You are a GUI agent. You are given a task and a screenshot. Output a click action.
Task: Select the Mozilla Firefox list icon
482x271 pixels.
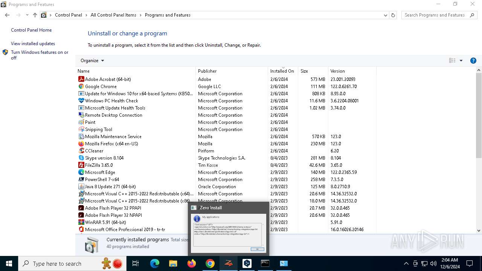81,143
